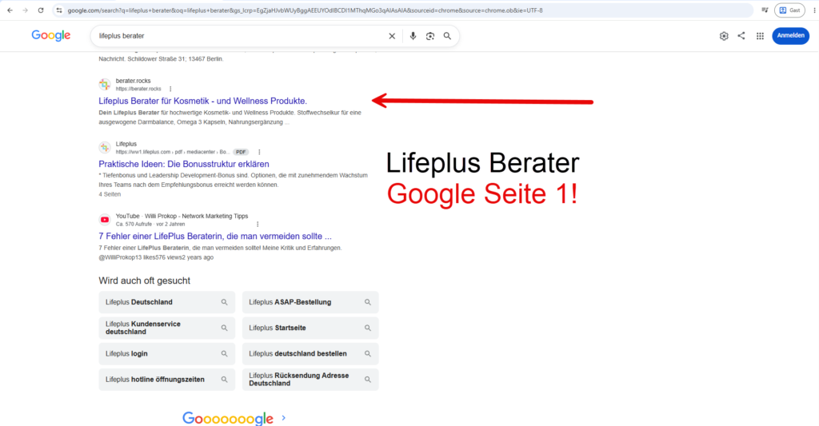Screen dimensions: 819x426
Task: Click the Lifeplus result favicon
Action: (x=105, y=148)
